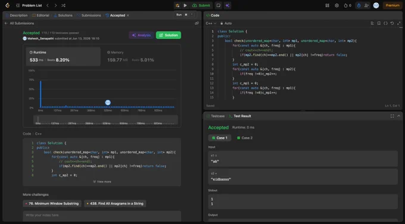Screen dimensions: 405x224
Task: Submit the solution
Action: coord(201,5)
